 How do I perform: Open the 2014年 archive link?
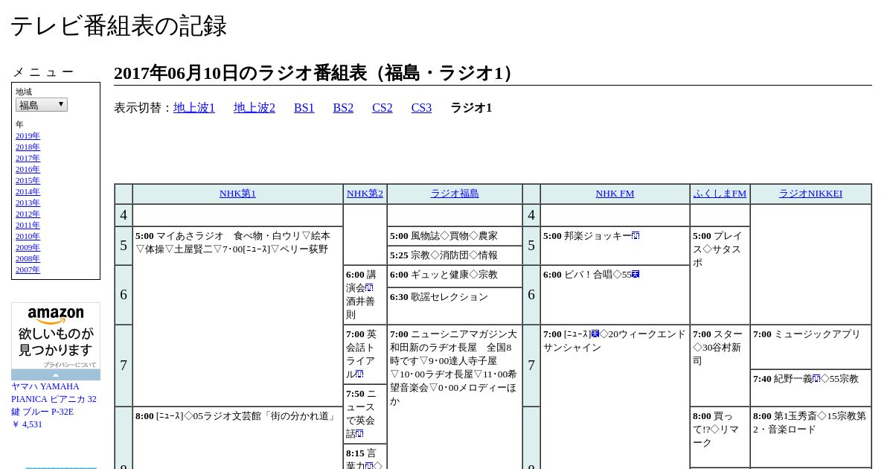28,191
